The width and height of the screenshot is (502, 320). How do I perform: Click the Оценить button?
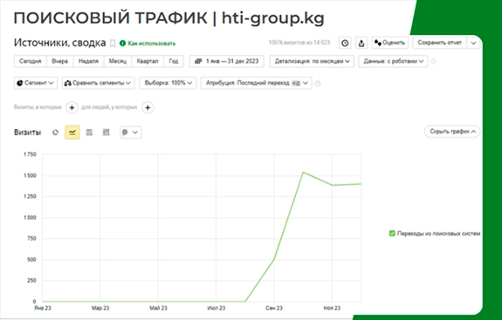click(x=390, y=43)
